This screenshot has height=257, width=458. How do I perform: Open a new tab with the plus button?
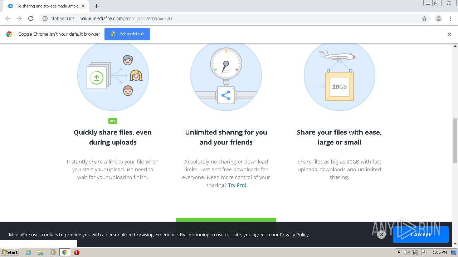[x=97, y=6]
